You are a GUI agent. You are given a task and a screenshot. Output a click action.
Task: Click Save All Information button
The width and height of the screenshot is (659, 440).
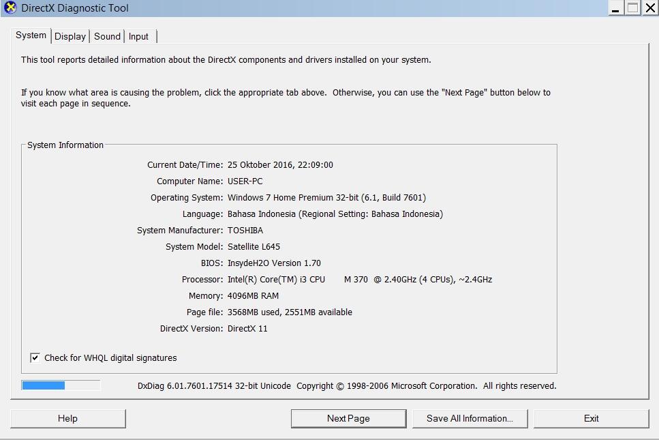pos(470,419)
